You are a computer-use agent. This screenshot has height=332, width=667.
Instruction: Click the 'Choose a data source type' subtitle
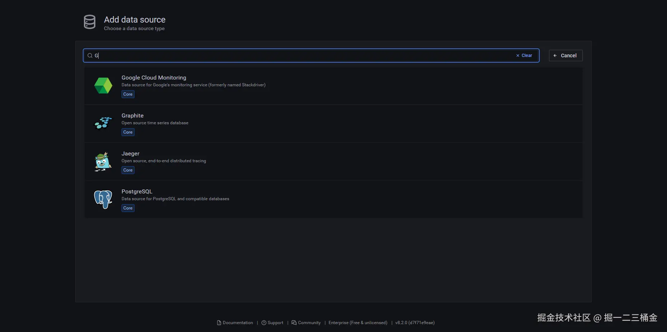tap(134, 29)
